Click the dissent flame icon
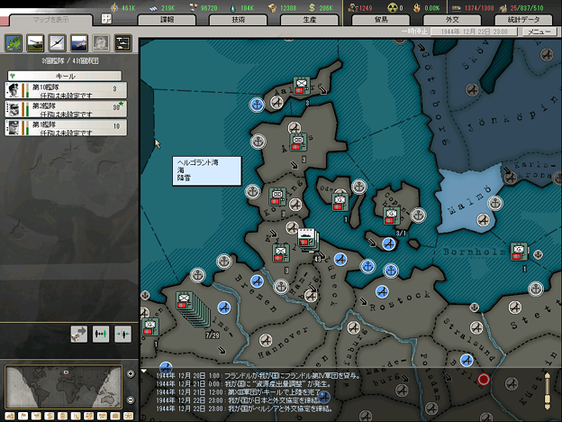 tap(417, 7)
